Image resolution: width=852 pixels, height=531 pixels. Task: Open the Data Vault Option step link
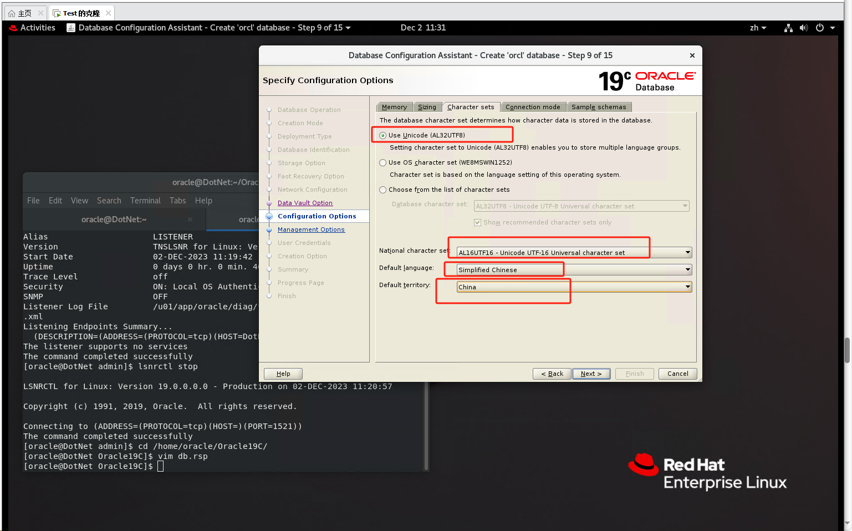click(x=305, y=203)
